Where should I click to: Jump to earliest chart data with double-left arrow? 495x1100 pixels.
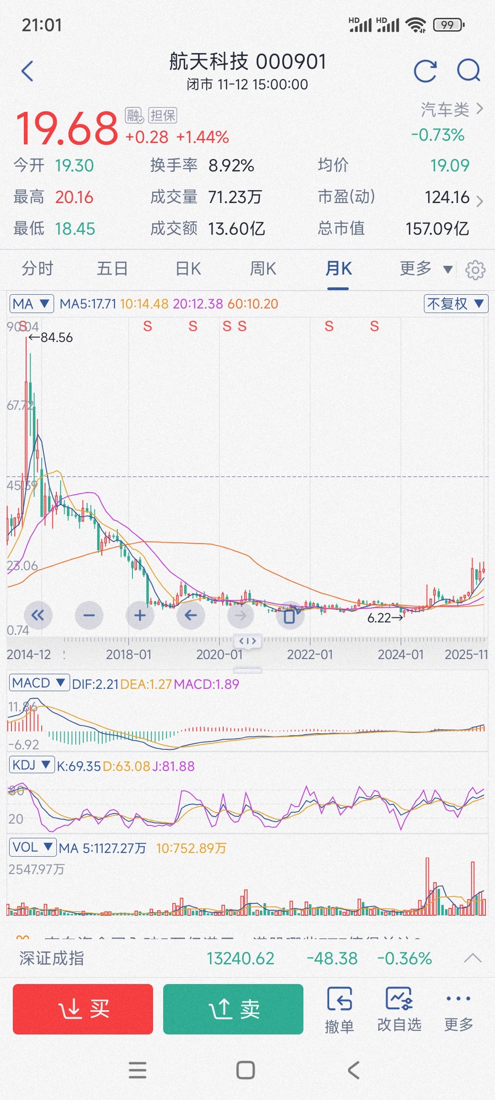pos(38,615)
